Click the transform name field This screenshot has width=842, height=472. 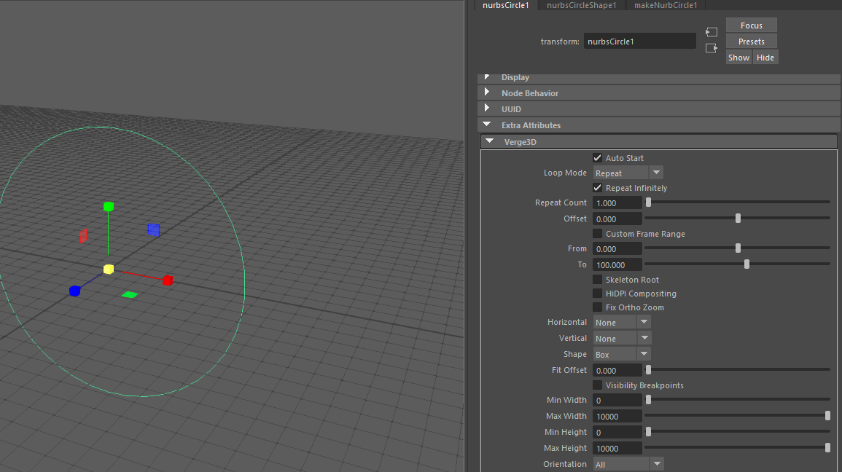point(639,42)
